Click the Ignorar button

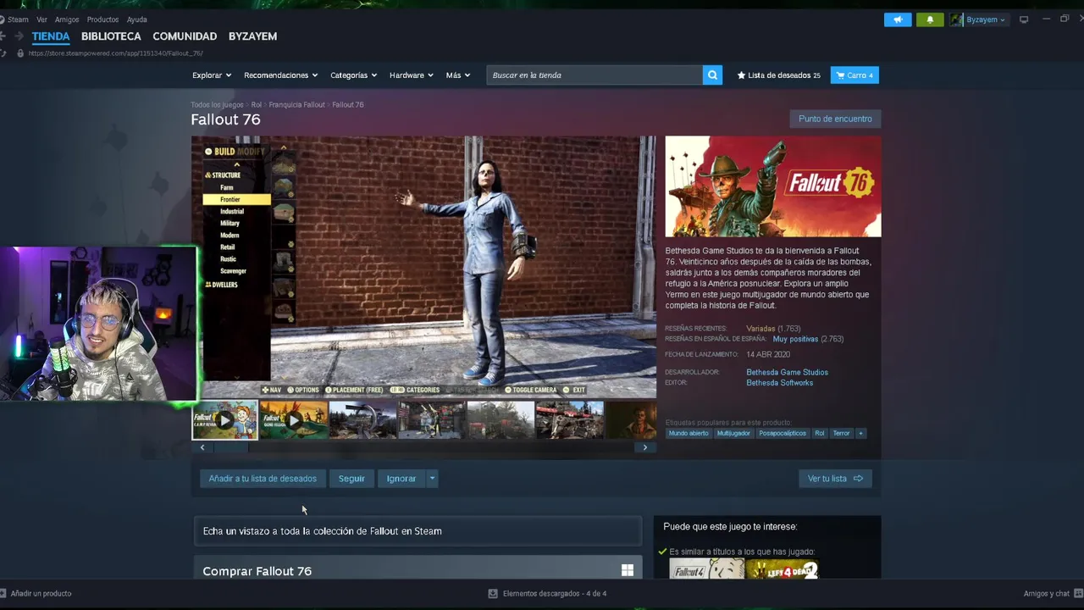tap(401, 479)
